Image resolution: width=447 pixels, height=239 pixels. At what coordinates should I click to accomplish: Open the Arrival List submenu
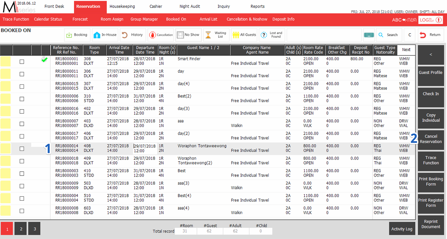208,19
